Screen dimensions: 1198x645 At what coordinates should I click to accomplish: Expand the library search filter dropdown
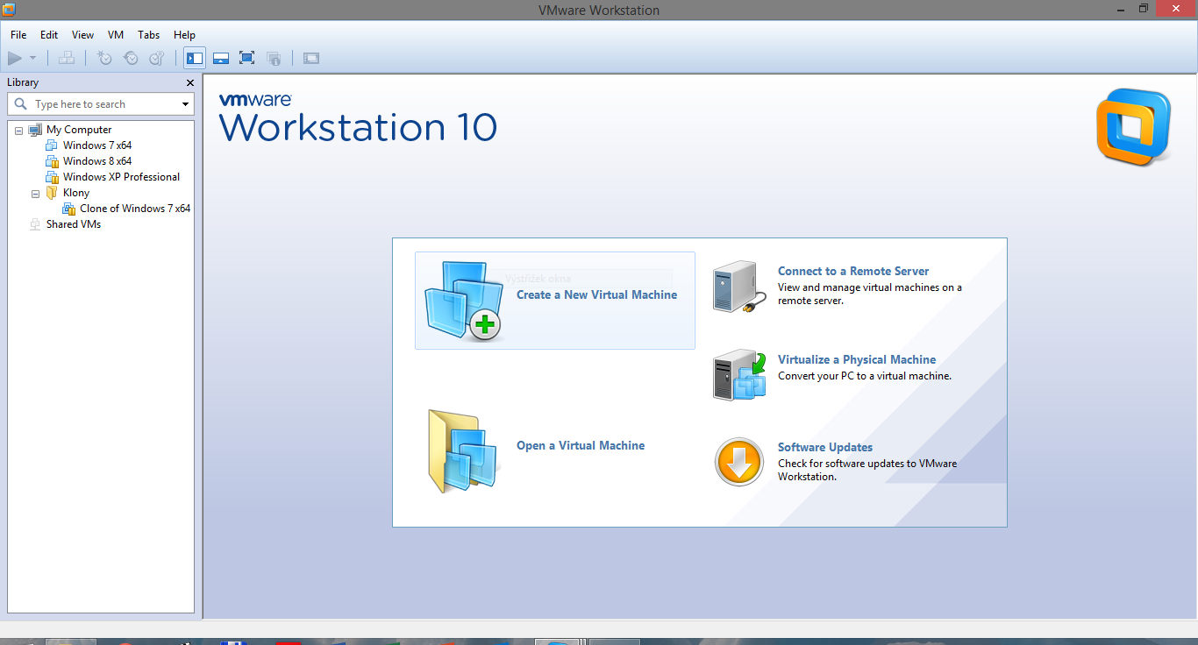tap(185, 104)
